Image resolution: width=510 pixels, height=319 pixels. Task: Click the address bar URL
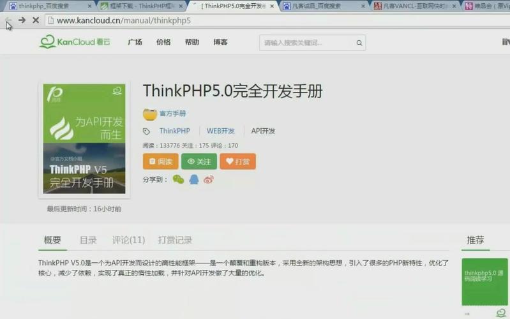point(124,20)
